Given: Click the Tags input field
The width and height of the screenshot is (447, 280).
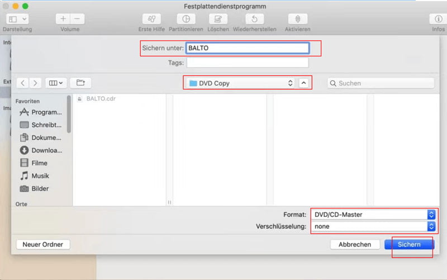Looking at the screenshot, I should pos(248,63).
